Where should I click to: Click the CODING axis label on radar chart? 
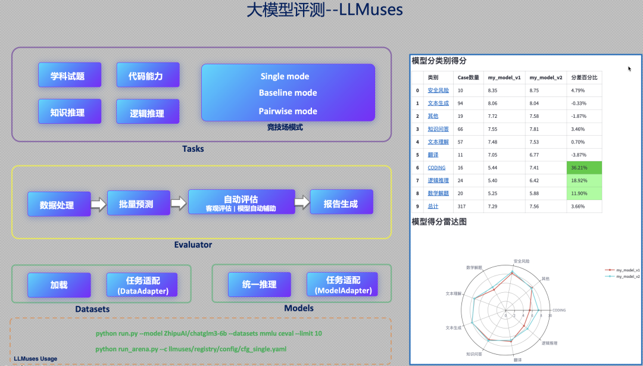pyautogui.click(x=559, y=310)
